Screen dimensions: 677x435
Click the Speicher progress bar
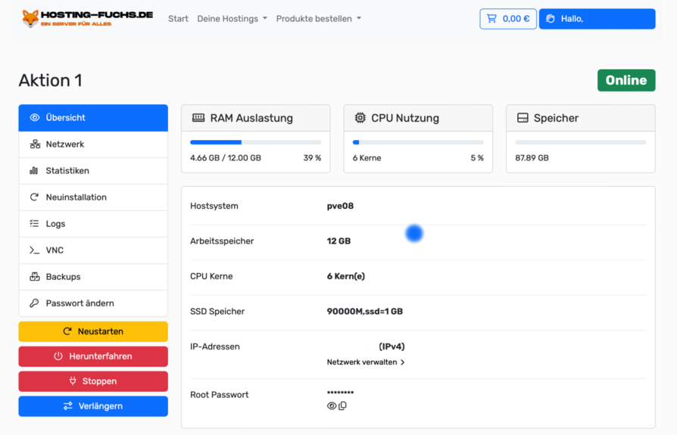coord(581,142)
